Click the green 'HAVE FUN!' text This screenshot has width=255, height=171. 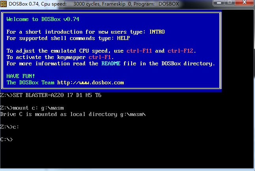21,76
